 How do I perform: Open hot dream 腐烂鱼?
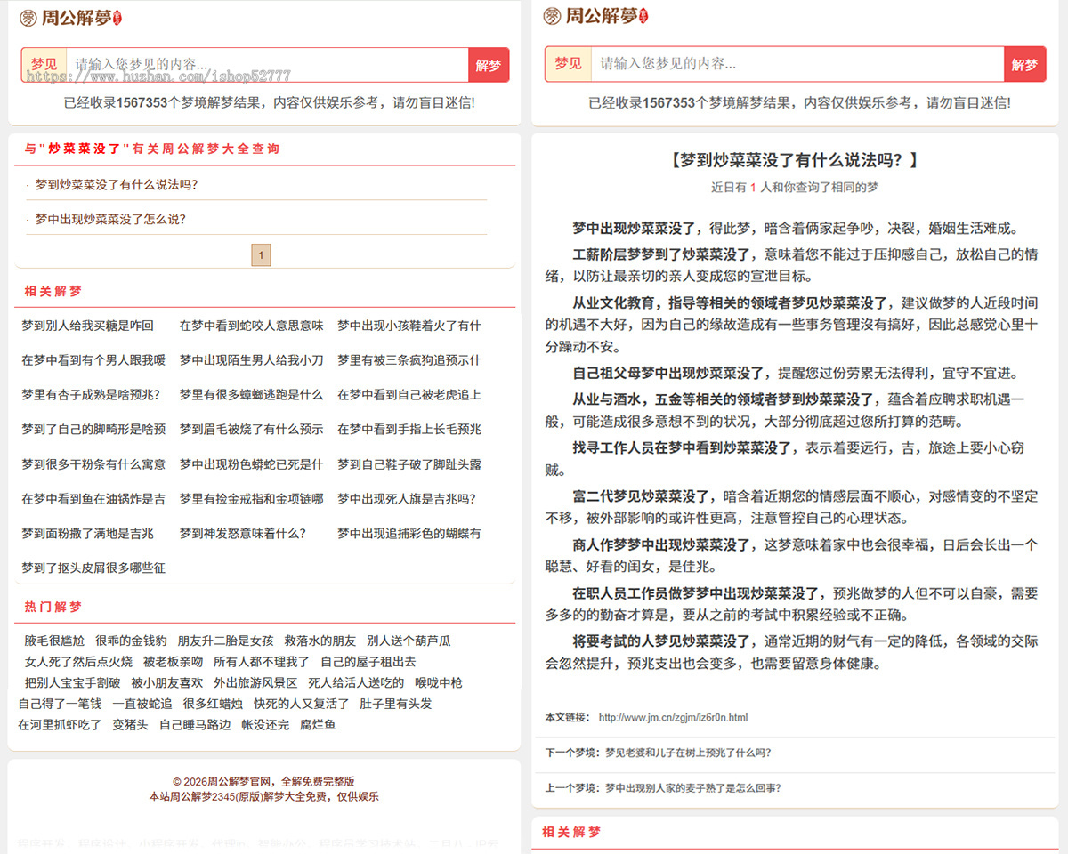(318, 725)
